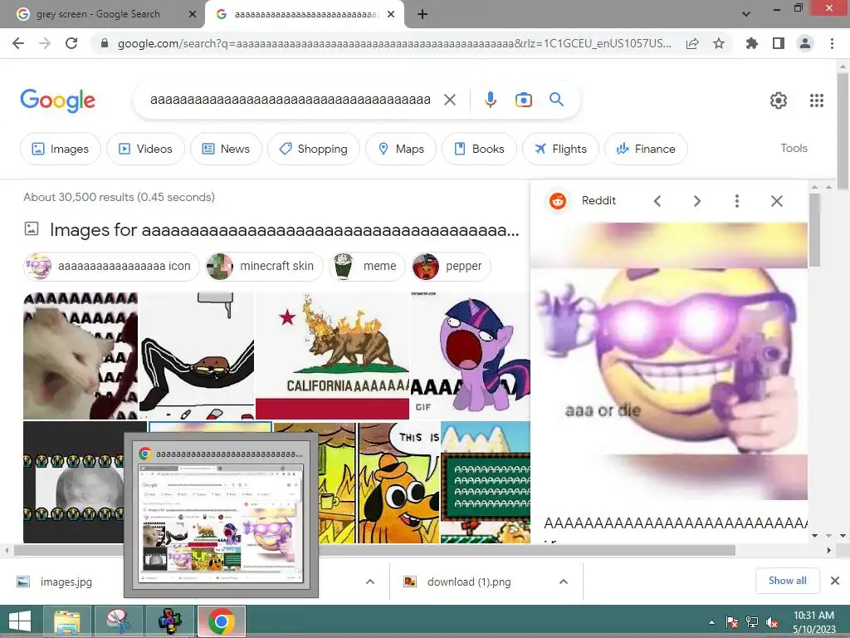Screen dimensions: 850x638
Task: Open the purple pony GIF image
Action: click(471, 356)
